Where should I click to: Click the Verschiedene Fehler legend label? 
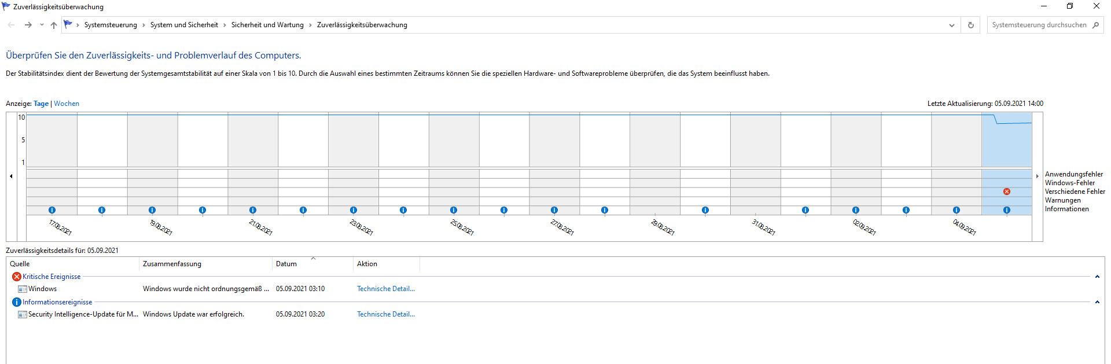point(1075,192)
